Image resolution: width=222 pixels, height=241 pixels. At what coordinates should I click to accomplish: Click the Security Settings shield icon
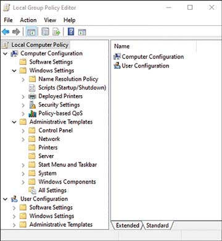(32, 105)
